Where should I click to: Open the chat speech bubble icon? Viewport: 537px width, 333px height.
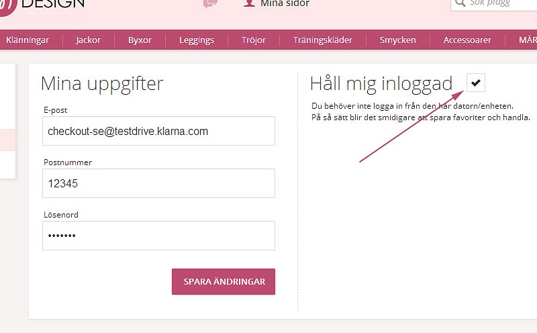tap(210, 3)
